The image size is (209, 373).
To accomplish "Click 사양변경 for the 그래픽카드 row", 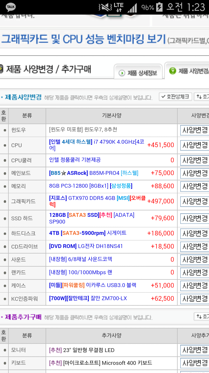I will tap(194, 201).
